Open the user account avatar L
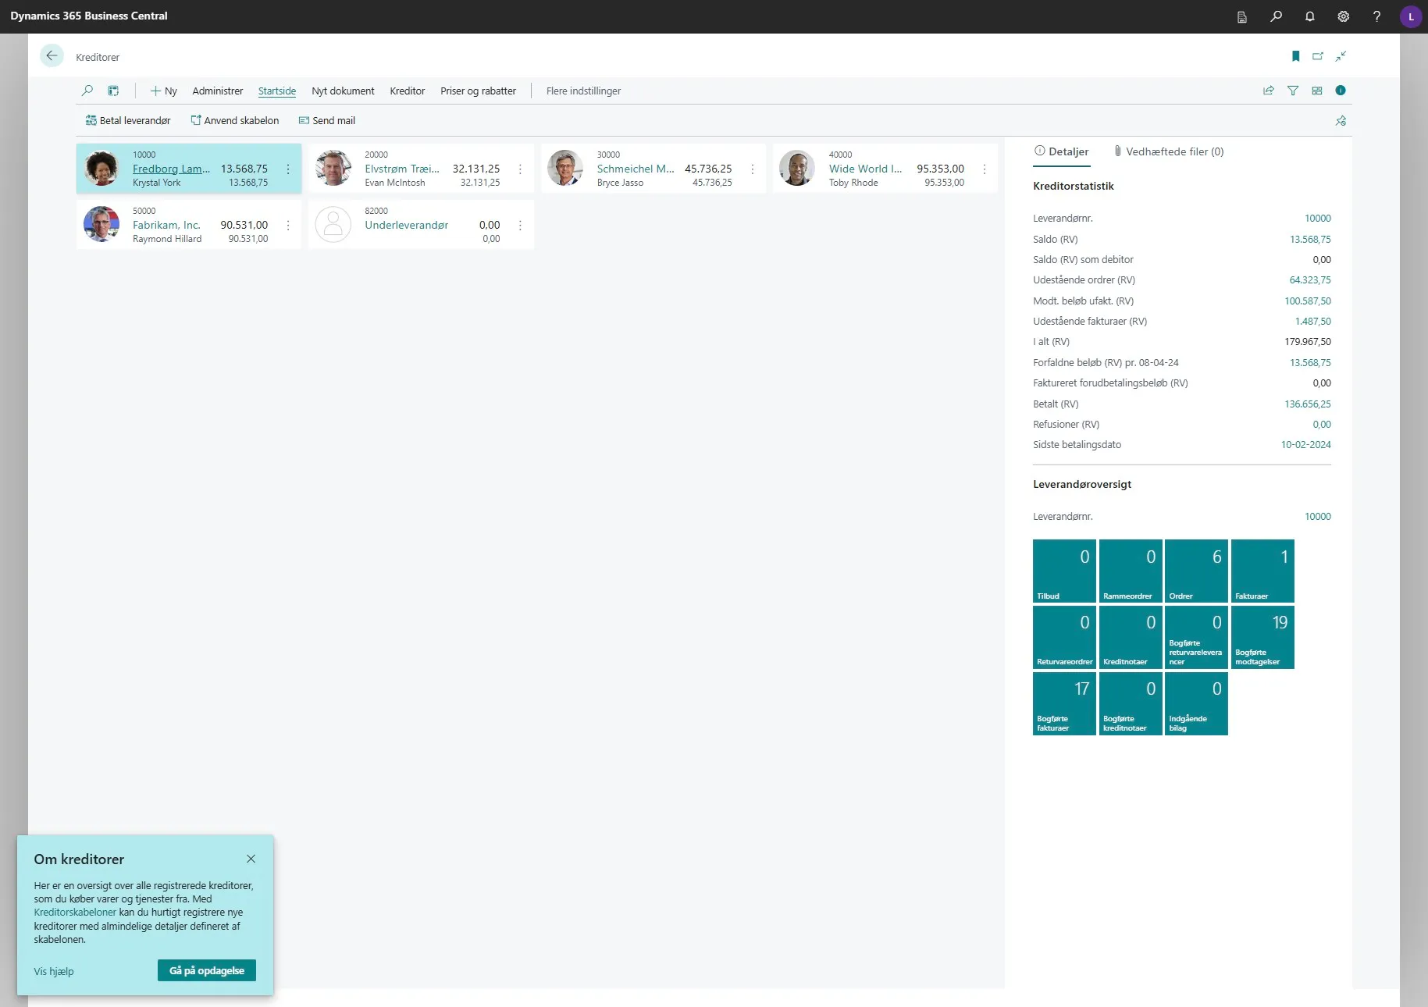Image resolution: width=1428 pixels, height=1007 pixels. click(1411, 16)
